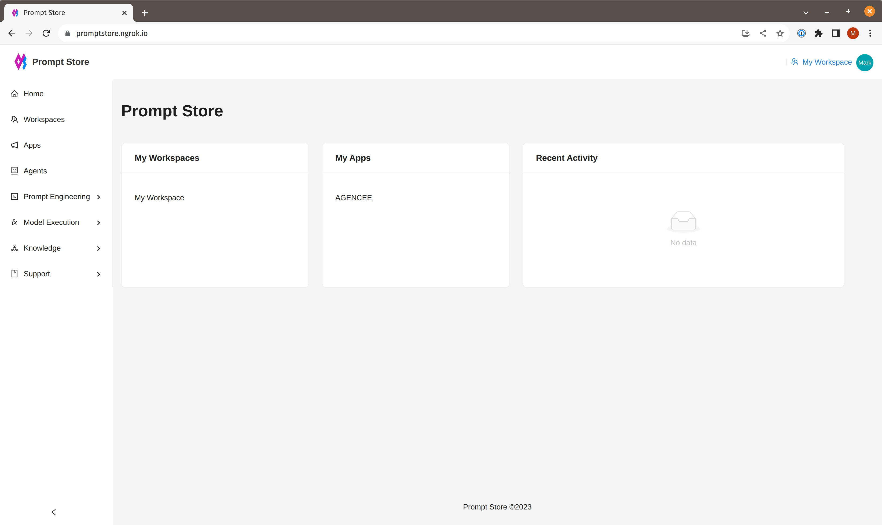Click the Model Execution fx icon
Viewport: 882px width, 525px height.
click(14, 222)
